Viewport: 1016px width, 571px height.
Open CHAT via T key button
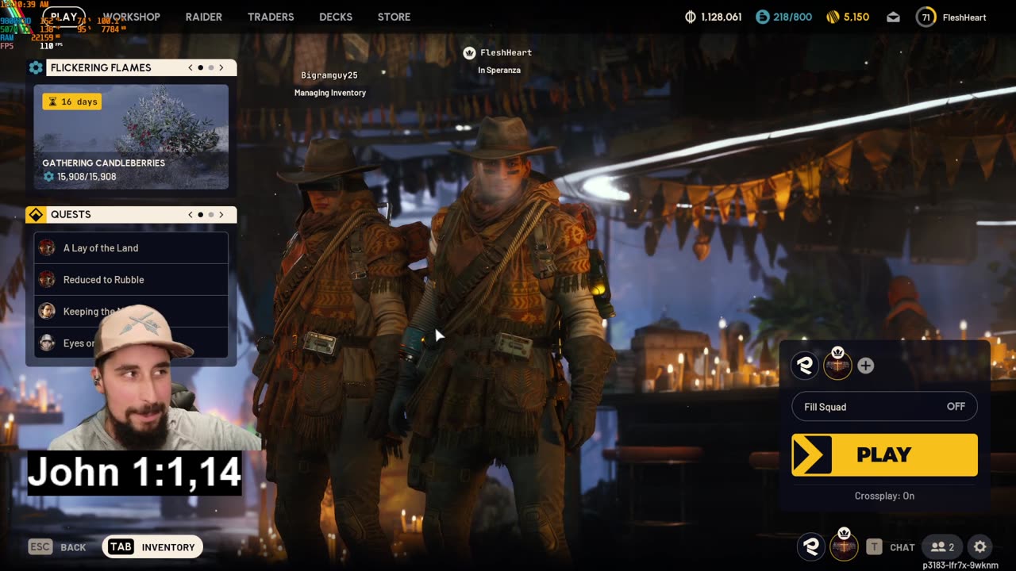click(x=891, y=547)
